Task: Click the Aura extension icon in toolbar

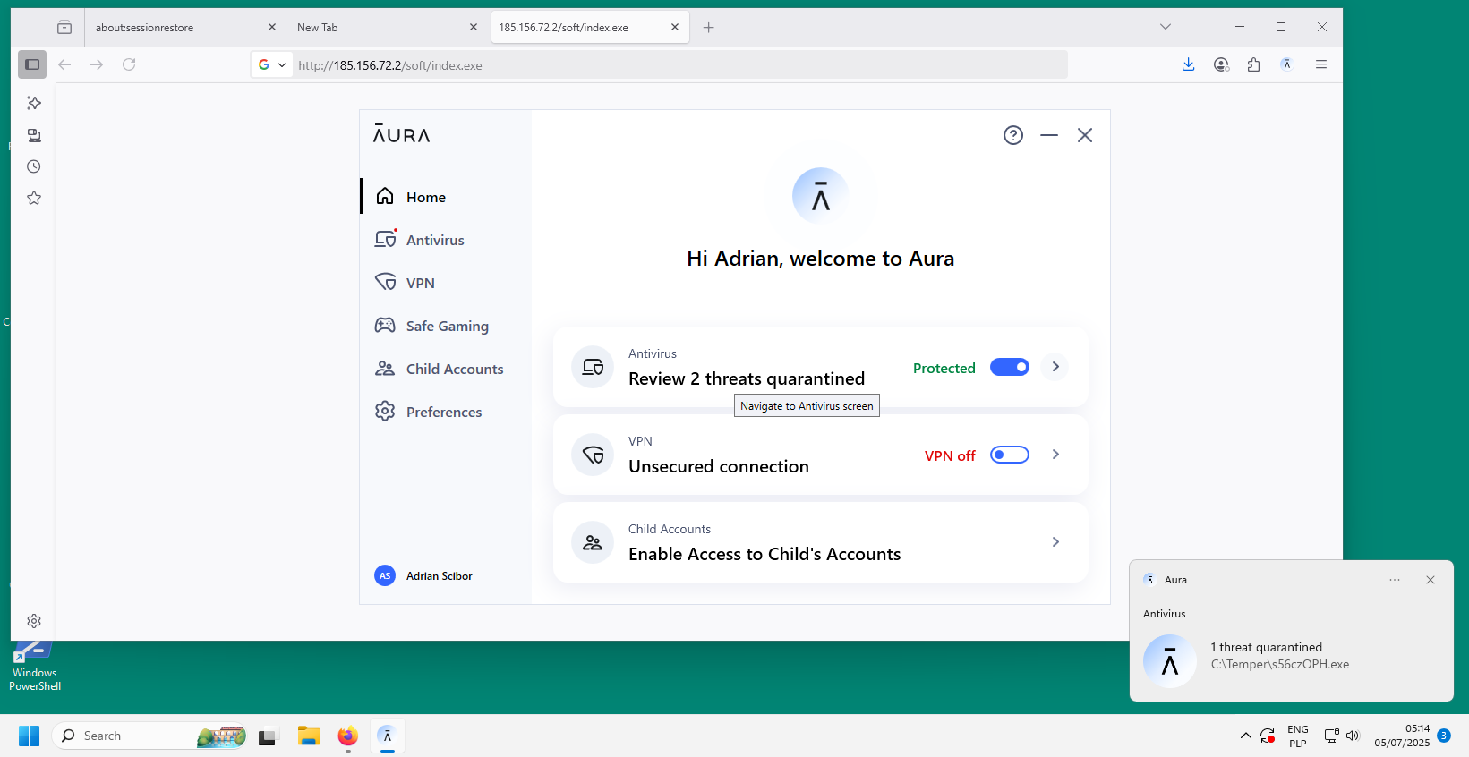Action: [1286, 64]
